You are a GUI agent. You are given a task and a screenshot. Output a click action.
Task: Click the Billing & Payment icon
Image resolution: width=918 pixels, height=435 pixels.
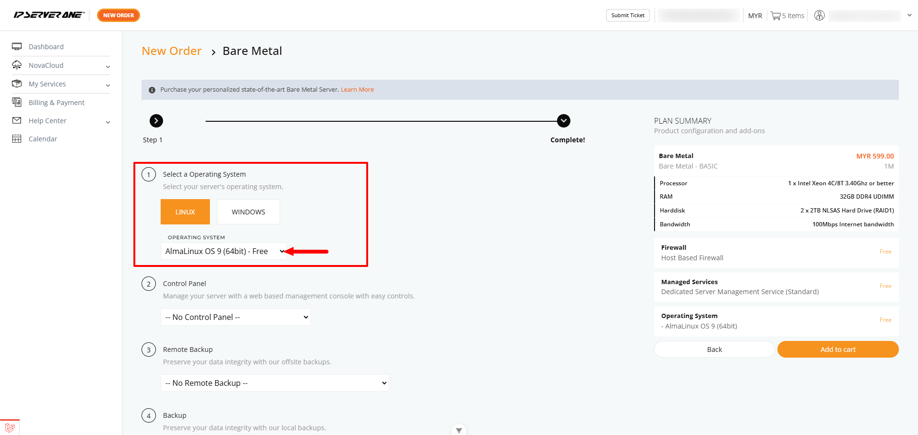pos(17,102)
